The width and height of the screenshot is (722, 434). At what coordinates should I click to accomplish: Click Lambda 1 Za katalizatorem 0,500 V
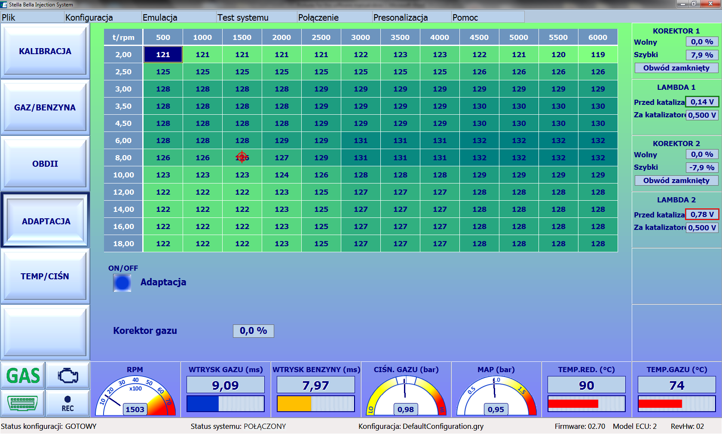click(702, 115)
